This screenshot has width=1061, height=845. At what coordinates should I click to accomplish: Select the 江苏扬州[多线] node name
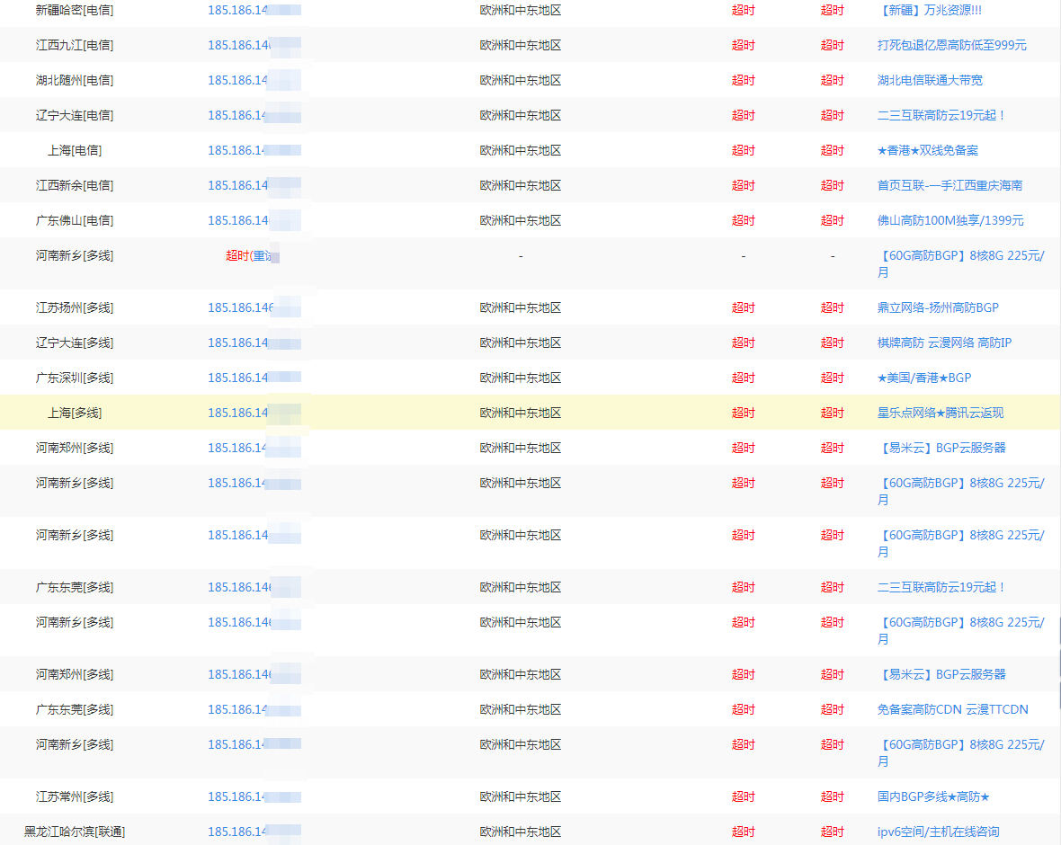pos(75,307)
